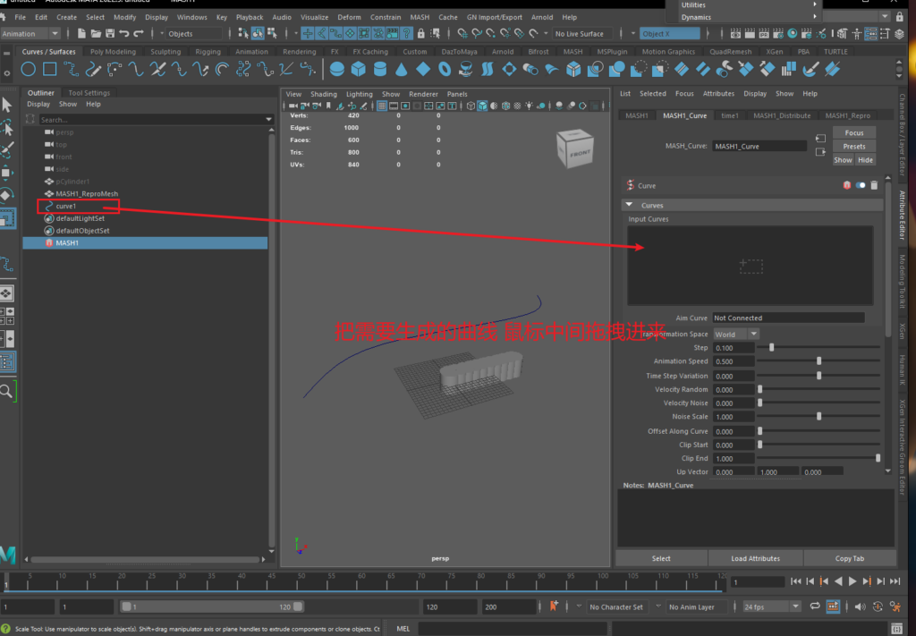Toggle the MASH Curve node enable switch
Screen dimensions: 916x636
(861, 185)
